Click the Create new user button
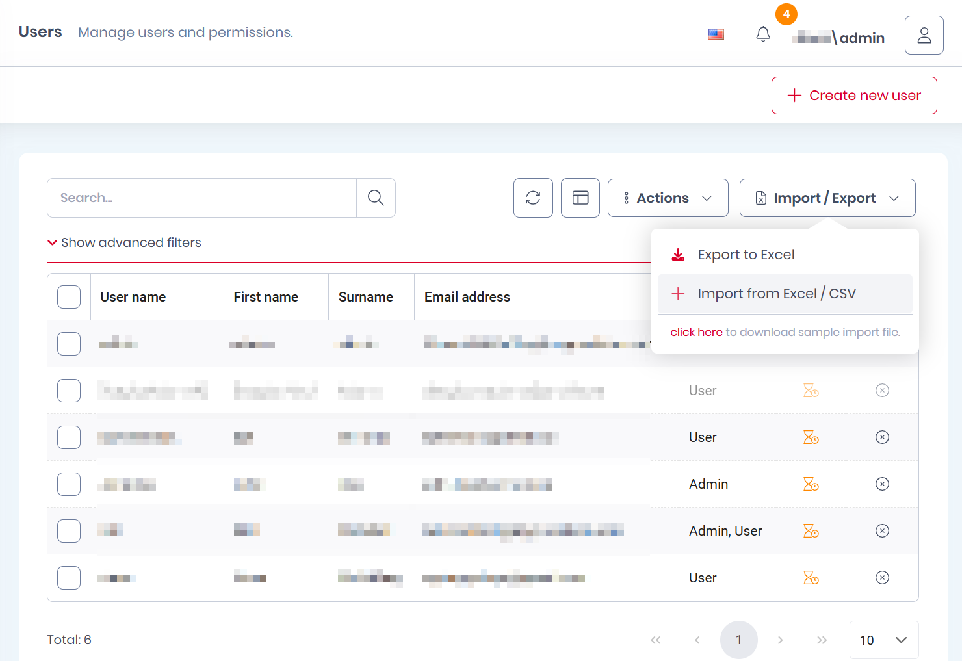This screenshot has width=962, height=661. (853, 96)
